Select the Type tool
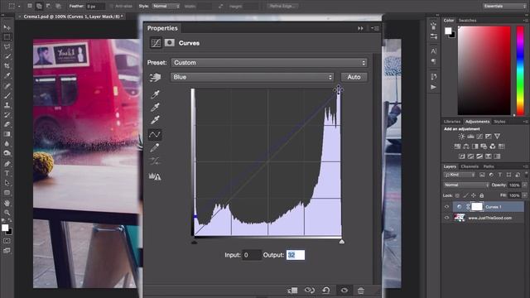Viewport: 530px width, 298px height. [7, 173]
